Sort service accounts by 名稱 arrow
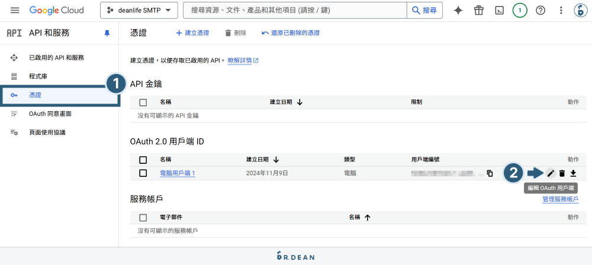The height and width of the screenshot is (265, 592). (368, 218)
